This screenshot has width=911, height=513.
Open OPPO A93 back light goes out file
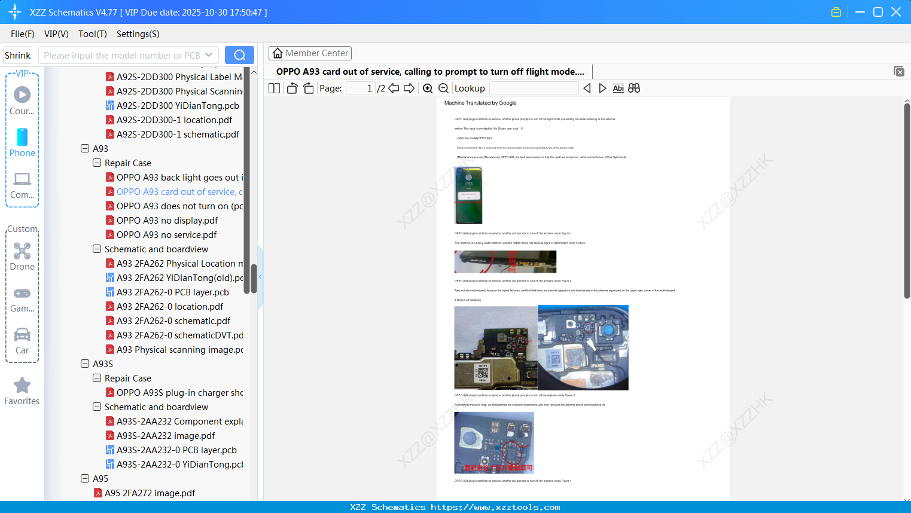coord(175,177)
